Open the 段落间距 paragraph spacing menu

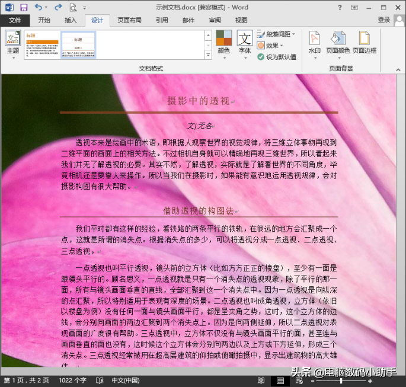click(x=276, y=34)
